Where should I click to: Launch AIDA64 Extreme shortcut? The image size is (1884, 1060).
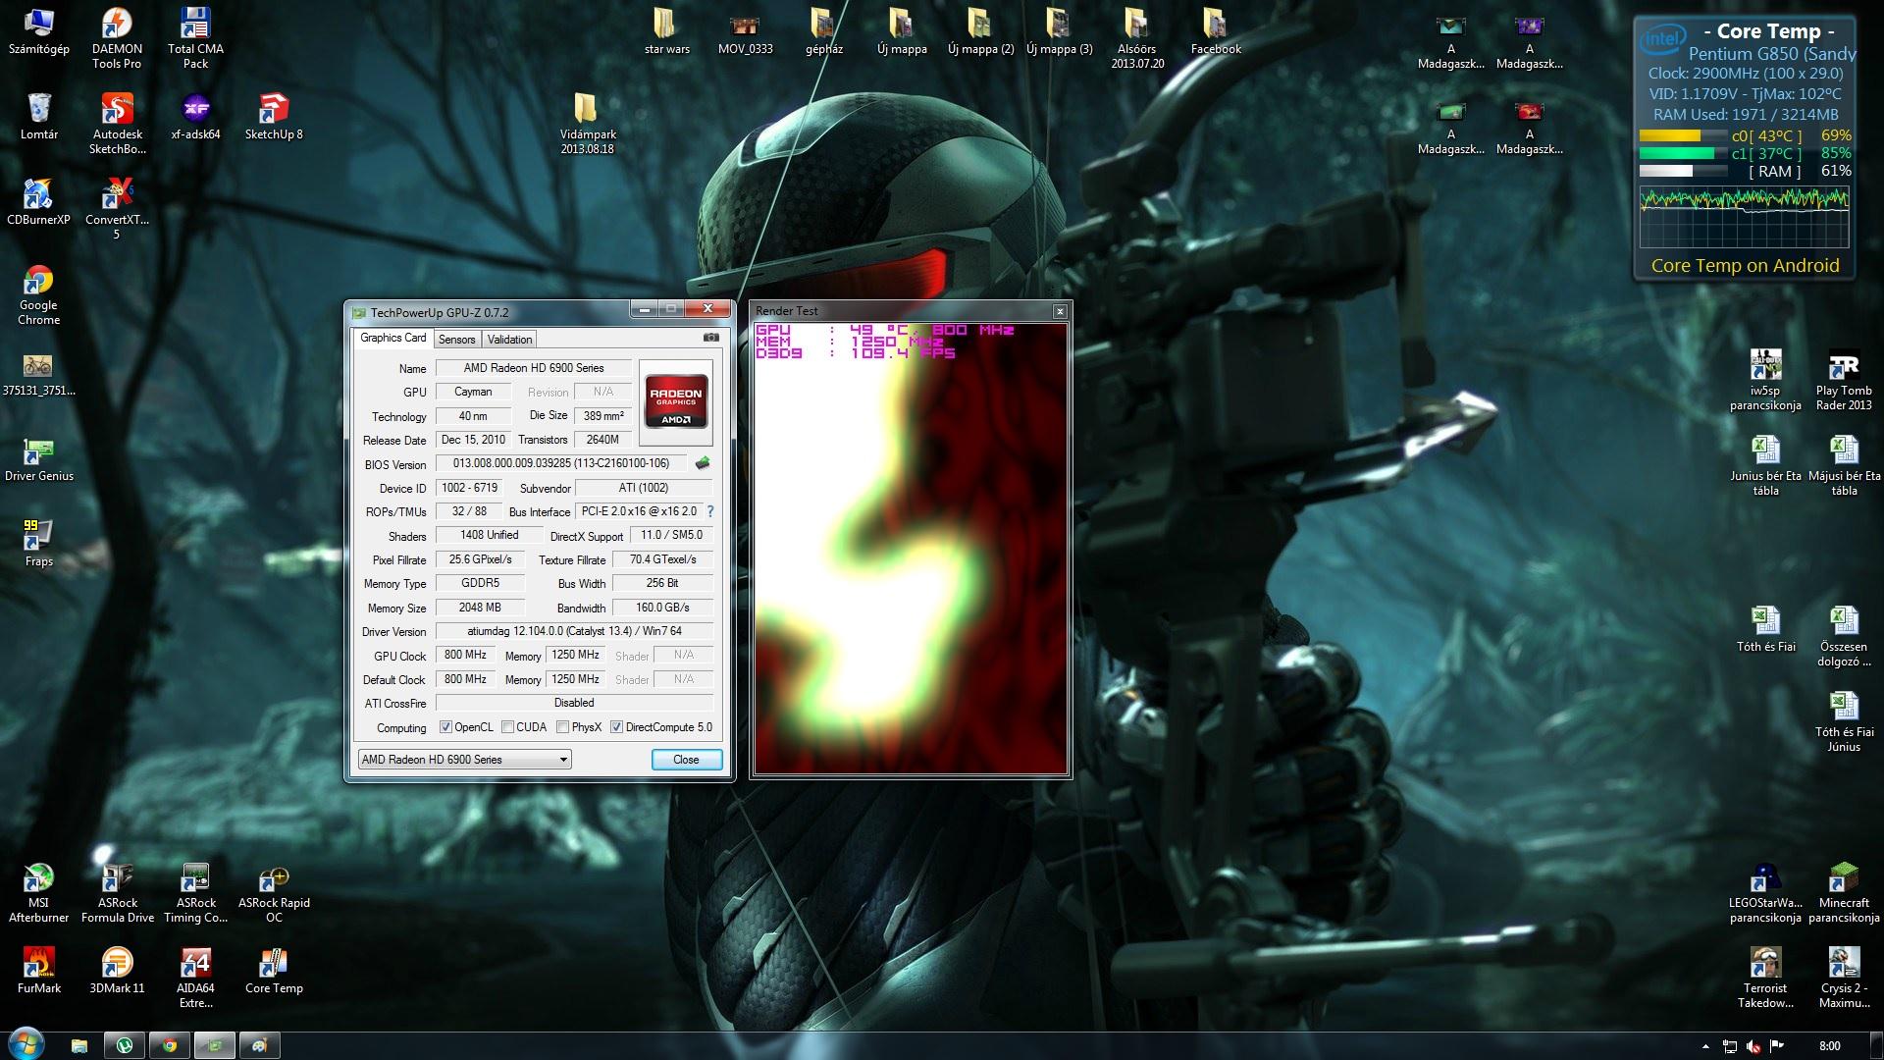tap(195, 965)
